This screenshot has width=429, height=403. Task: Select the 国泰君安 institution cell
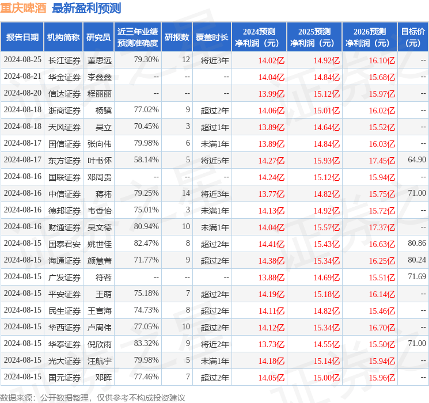pos(64,244)
